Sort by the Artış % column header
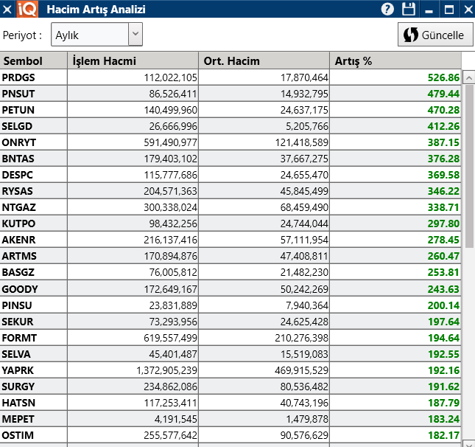The height and width of the screenshot is (447, 475). click(395, 60)
